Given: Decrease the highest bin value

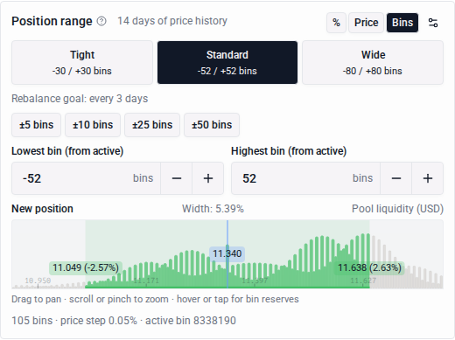Looking at the screenshot, I should pos(396,178).
